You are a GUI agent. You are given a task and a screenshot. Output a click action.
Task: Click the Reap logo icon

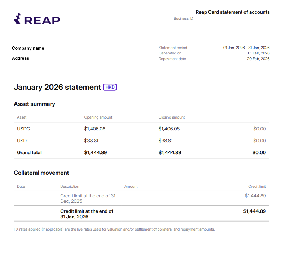(17, 19)
